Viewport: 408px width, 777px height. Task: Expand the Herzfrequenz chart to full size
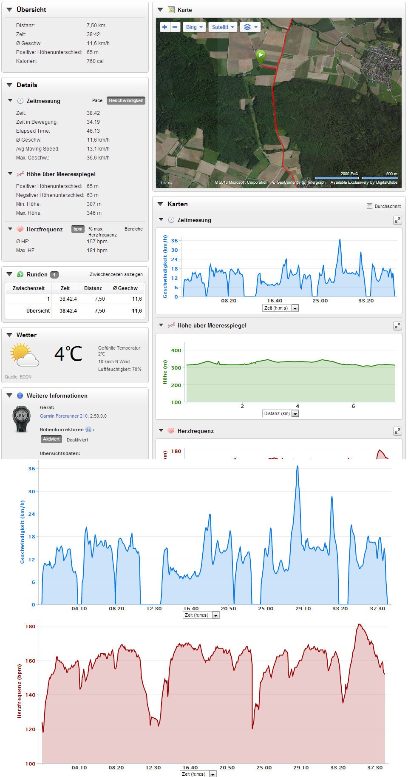pos(397,431)
